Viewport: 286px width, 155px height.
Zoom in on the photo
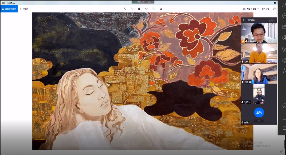tap(125, 9)
